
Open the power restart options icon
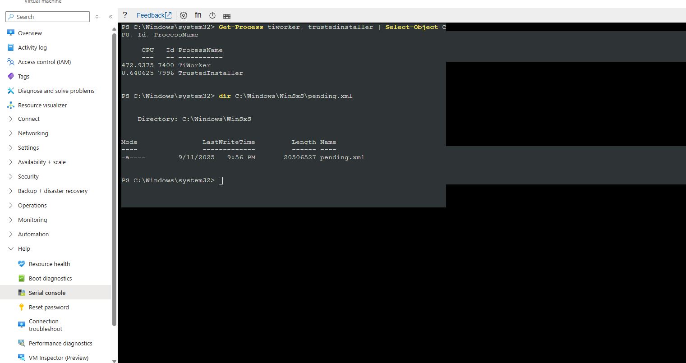(212, 15)
